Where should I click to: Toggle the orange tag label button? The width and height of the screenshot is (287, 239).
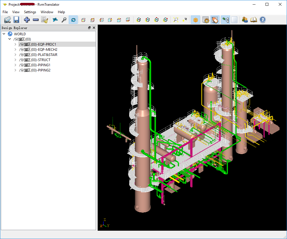pyautogui.click(x=215, y=20)
